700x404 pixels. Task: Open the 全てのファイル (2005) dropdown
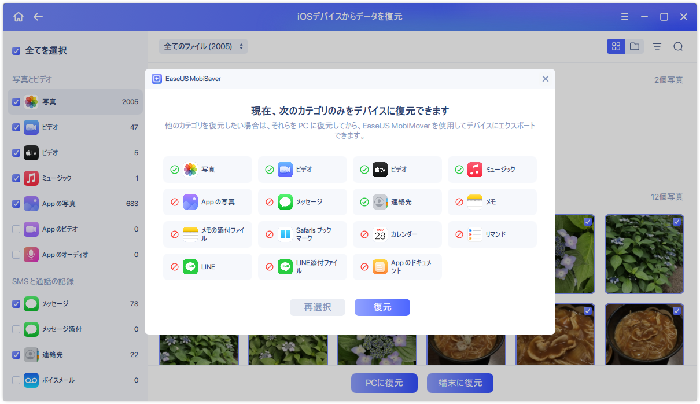pos(203,46)
